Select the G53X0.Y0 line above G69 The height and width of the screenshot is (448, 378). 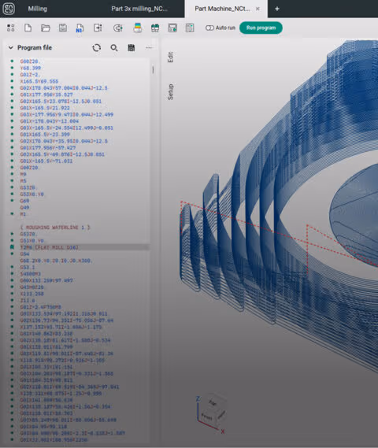(31, 194)
